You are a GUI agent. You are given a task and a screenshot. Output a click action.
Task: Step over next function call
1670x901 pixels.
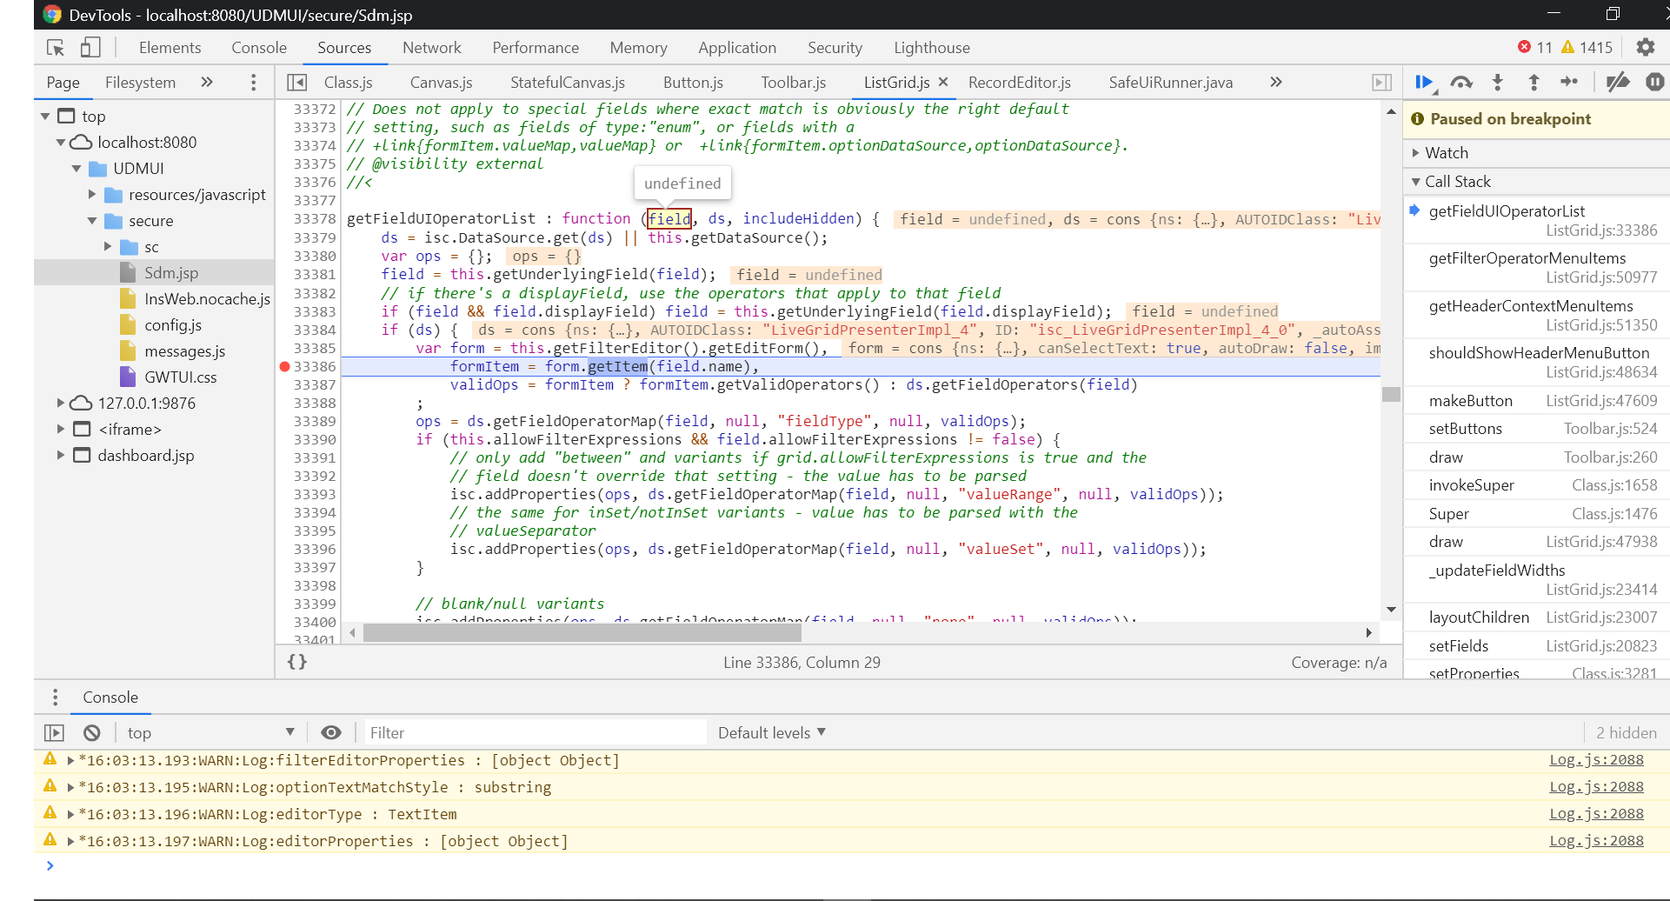(1461, 82)
